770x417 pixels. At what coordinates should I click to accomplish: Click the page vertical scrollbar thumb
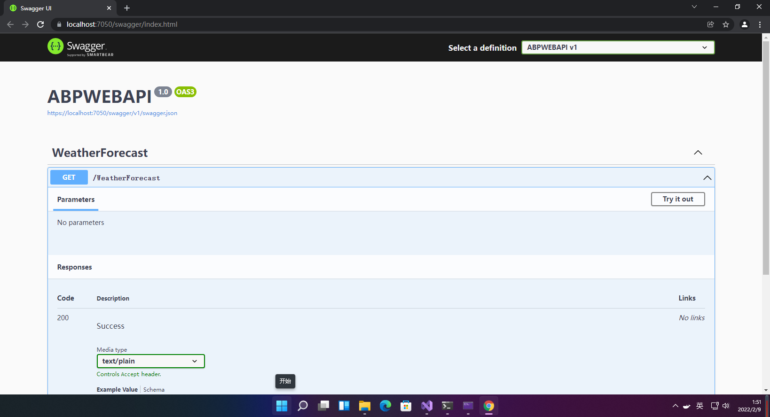(x=766, y=157)
